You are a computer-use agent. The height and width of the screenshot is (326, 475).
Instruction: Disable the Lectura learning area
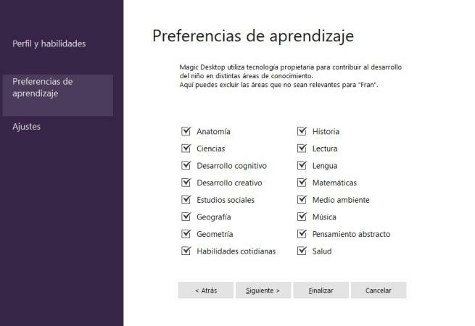[301, 149]
